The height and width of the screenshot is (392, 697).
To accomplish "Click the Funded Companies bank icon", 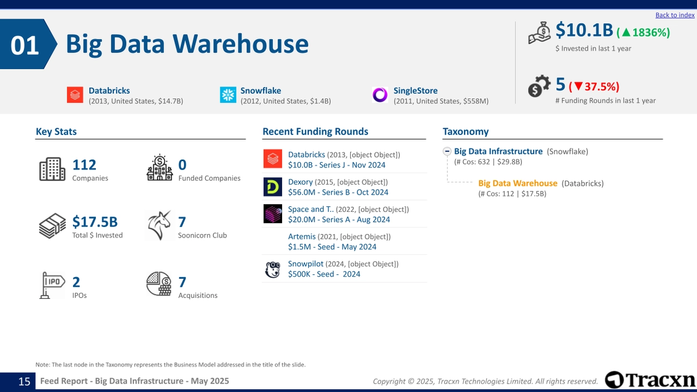I will (x=159, y=167).
